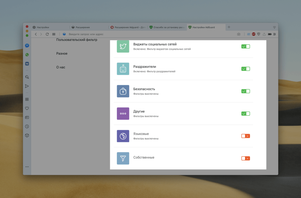
Task: Open history clock icon in sidebar
Action: (27, 126)
